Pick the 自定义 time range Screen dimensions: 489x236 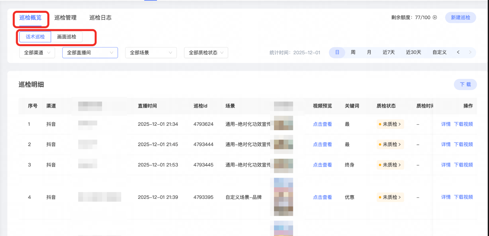point(440,52)
